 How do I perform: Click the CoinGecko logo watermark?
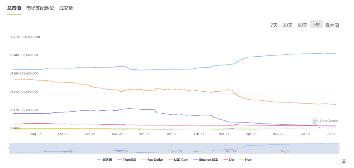click(324, 121)
